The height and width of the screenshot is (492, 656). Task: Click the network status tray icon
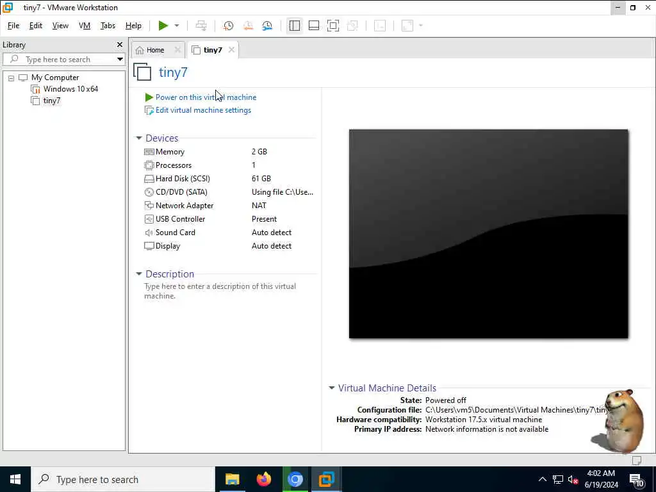558,479
